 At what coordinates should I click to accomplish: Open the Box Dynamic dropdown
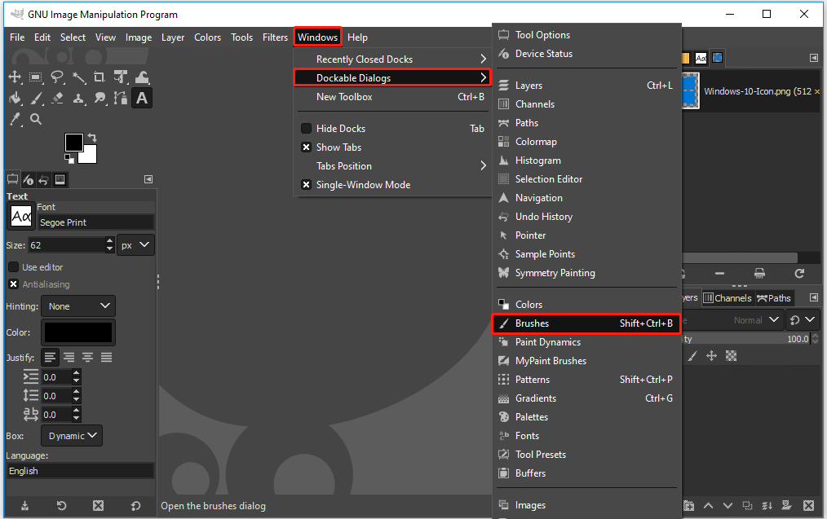point(72,436)
